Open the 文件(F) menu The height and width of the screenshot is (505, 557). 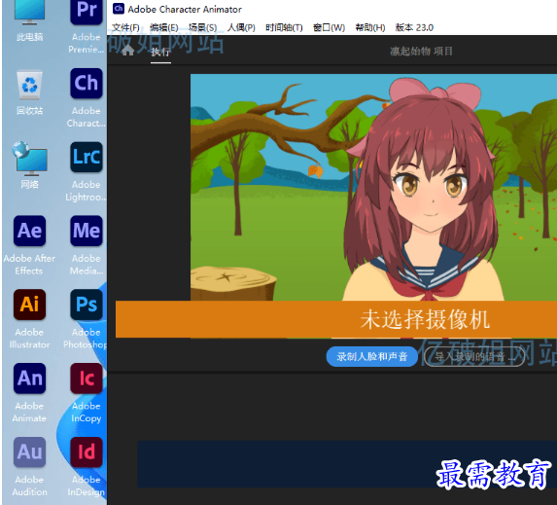pyautogui.click(x=125, y=27)
